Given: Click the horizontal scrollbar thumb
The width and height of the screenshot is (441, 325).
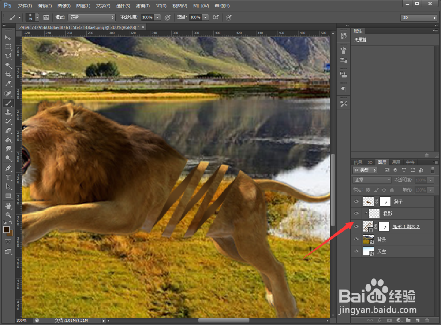Looking at the screenshot, I should (x=224, y=320).
